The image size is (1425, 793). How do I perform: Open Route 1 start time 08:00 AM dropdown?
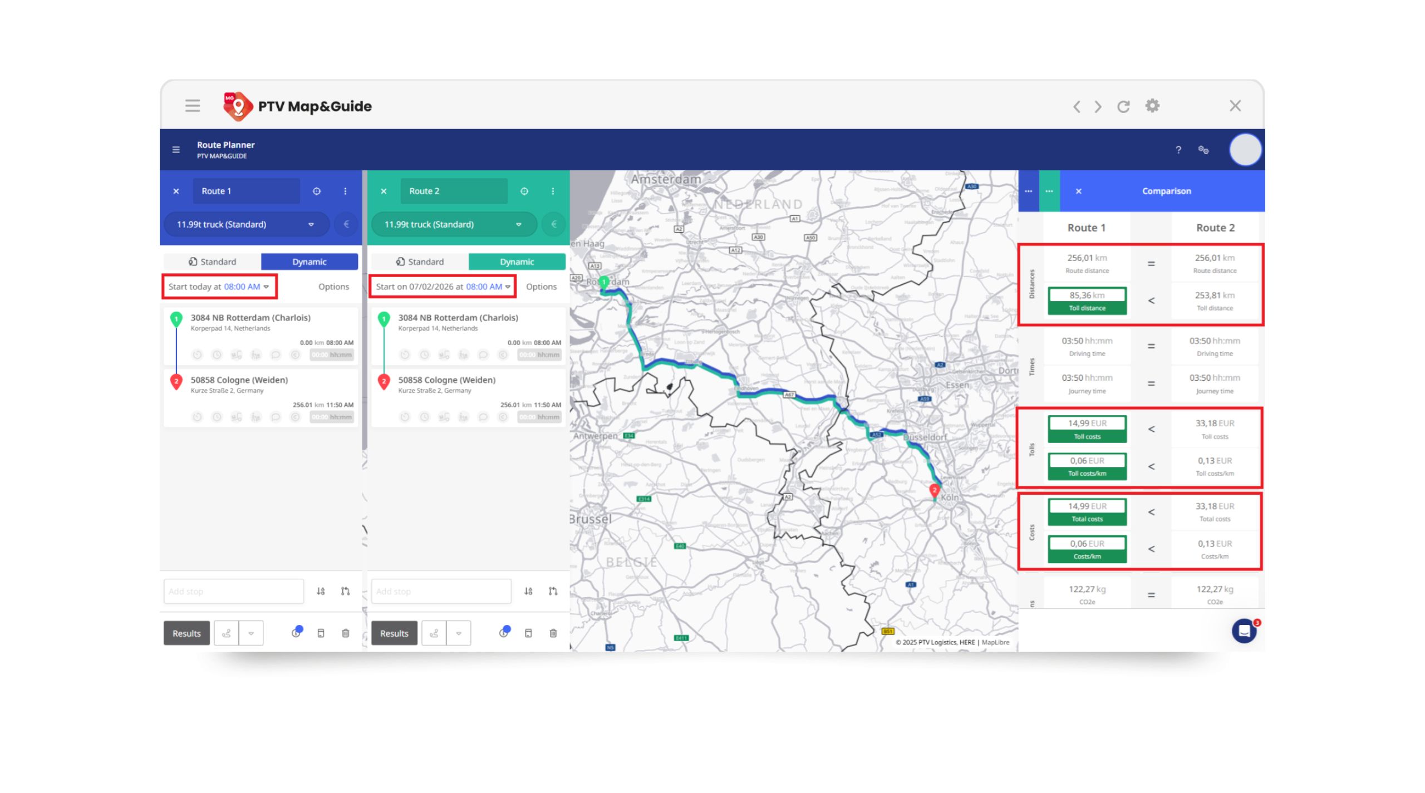(247, 287)
